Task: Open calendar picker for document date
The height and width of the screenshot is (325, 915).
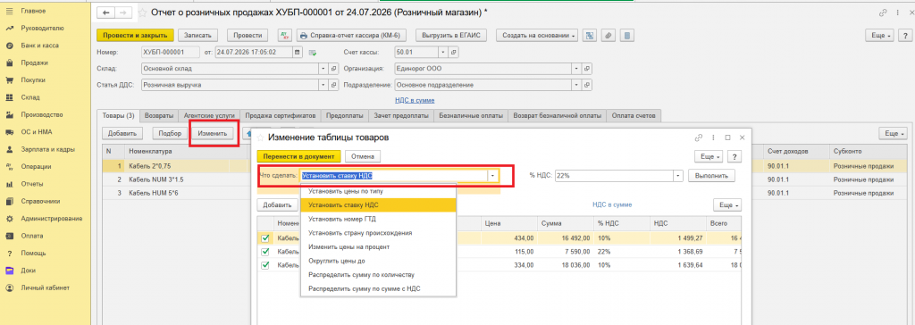Action: coord(298,52)
